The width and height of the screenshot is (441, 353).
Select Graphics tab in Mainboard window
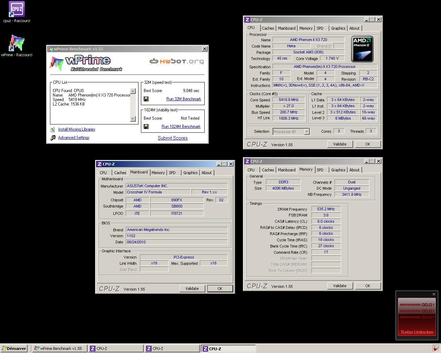[x=190, y=173]
